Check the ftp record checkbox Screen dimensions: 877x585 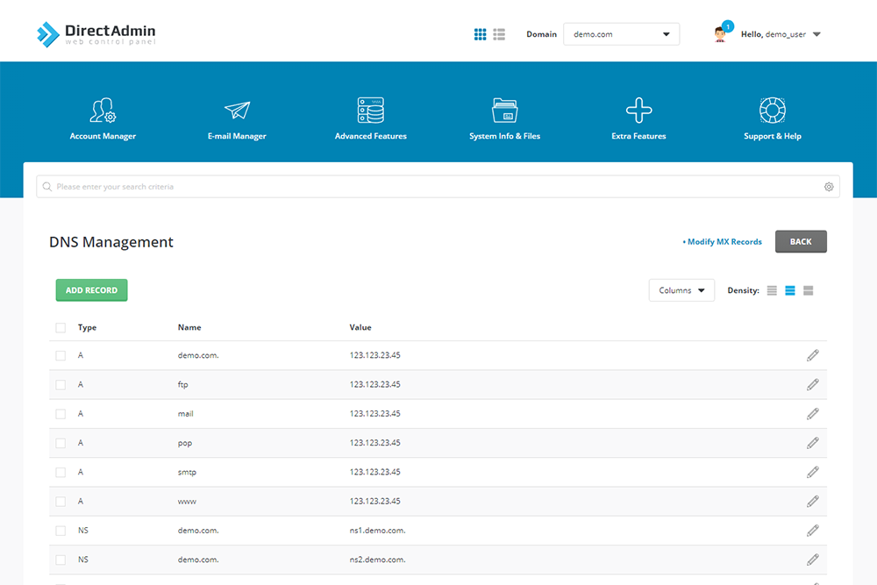pos(61,385)
